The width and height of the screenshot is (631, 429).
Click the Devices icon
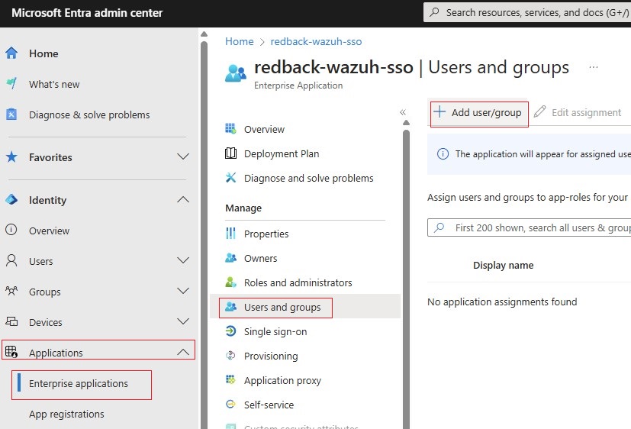[x=11, y=321]
